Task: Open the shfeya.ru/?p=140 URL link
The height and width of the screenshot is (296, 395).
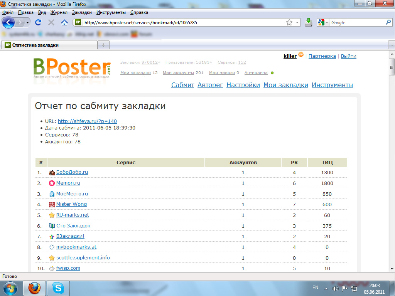Action: coord(87,121)
